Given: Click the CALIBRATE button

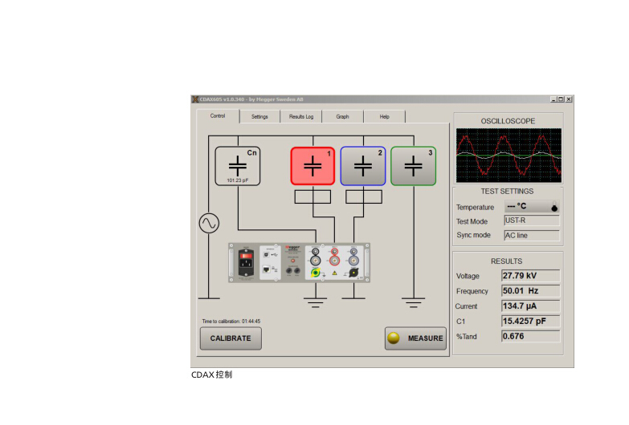Looking at the screenshot, I should click(231, 338).
